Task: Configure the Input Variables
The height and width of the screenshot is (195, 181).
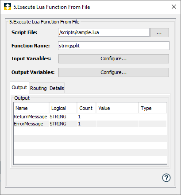Action: coord(114,58)
